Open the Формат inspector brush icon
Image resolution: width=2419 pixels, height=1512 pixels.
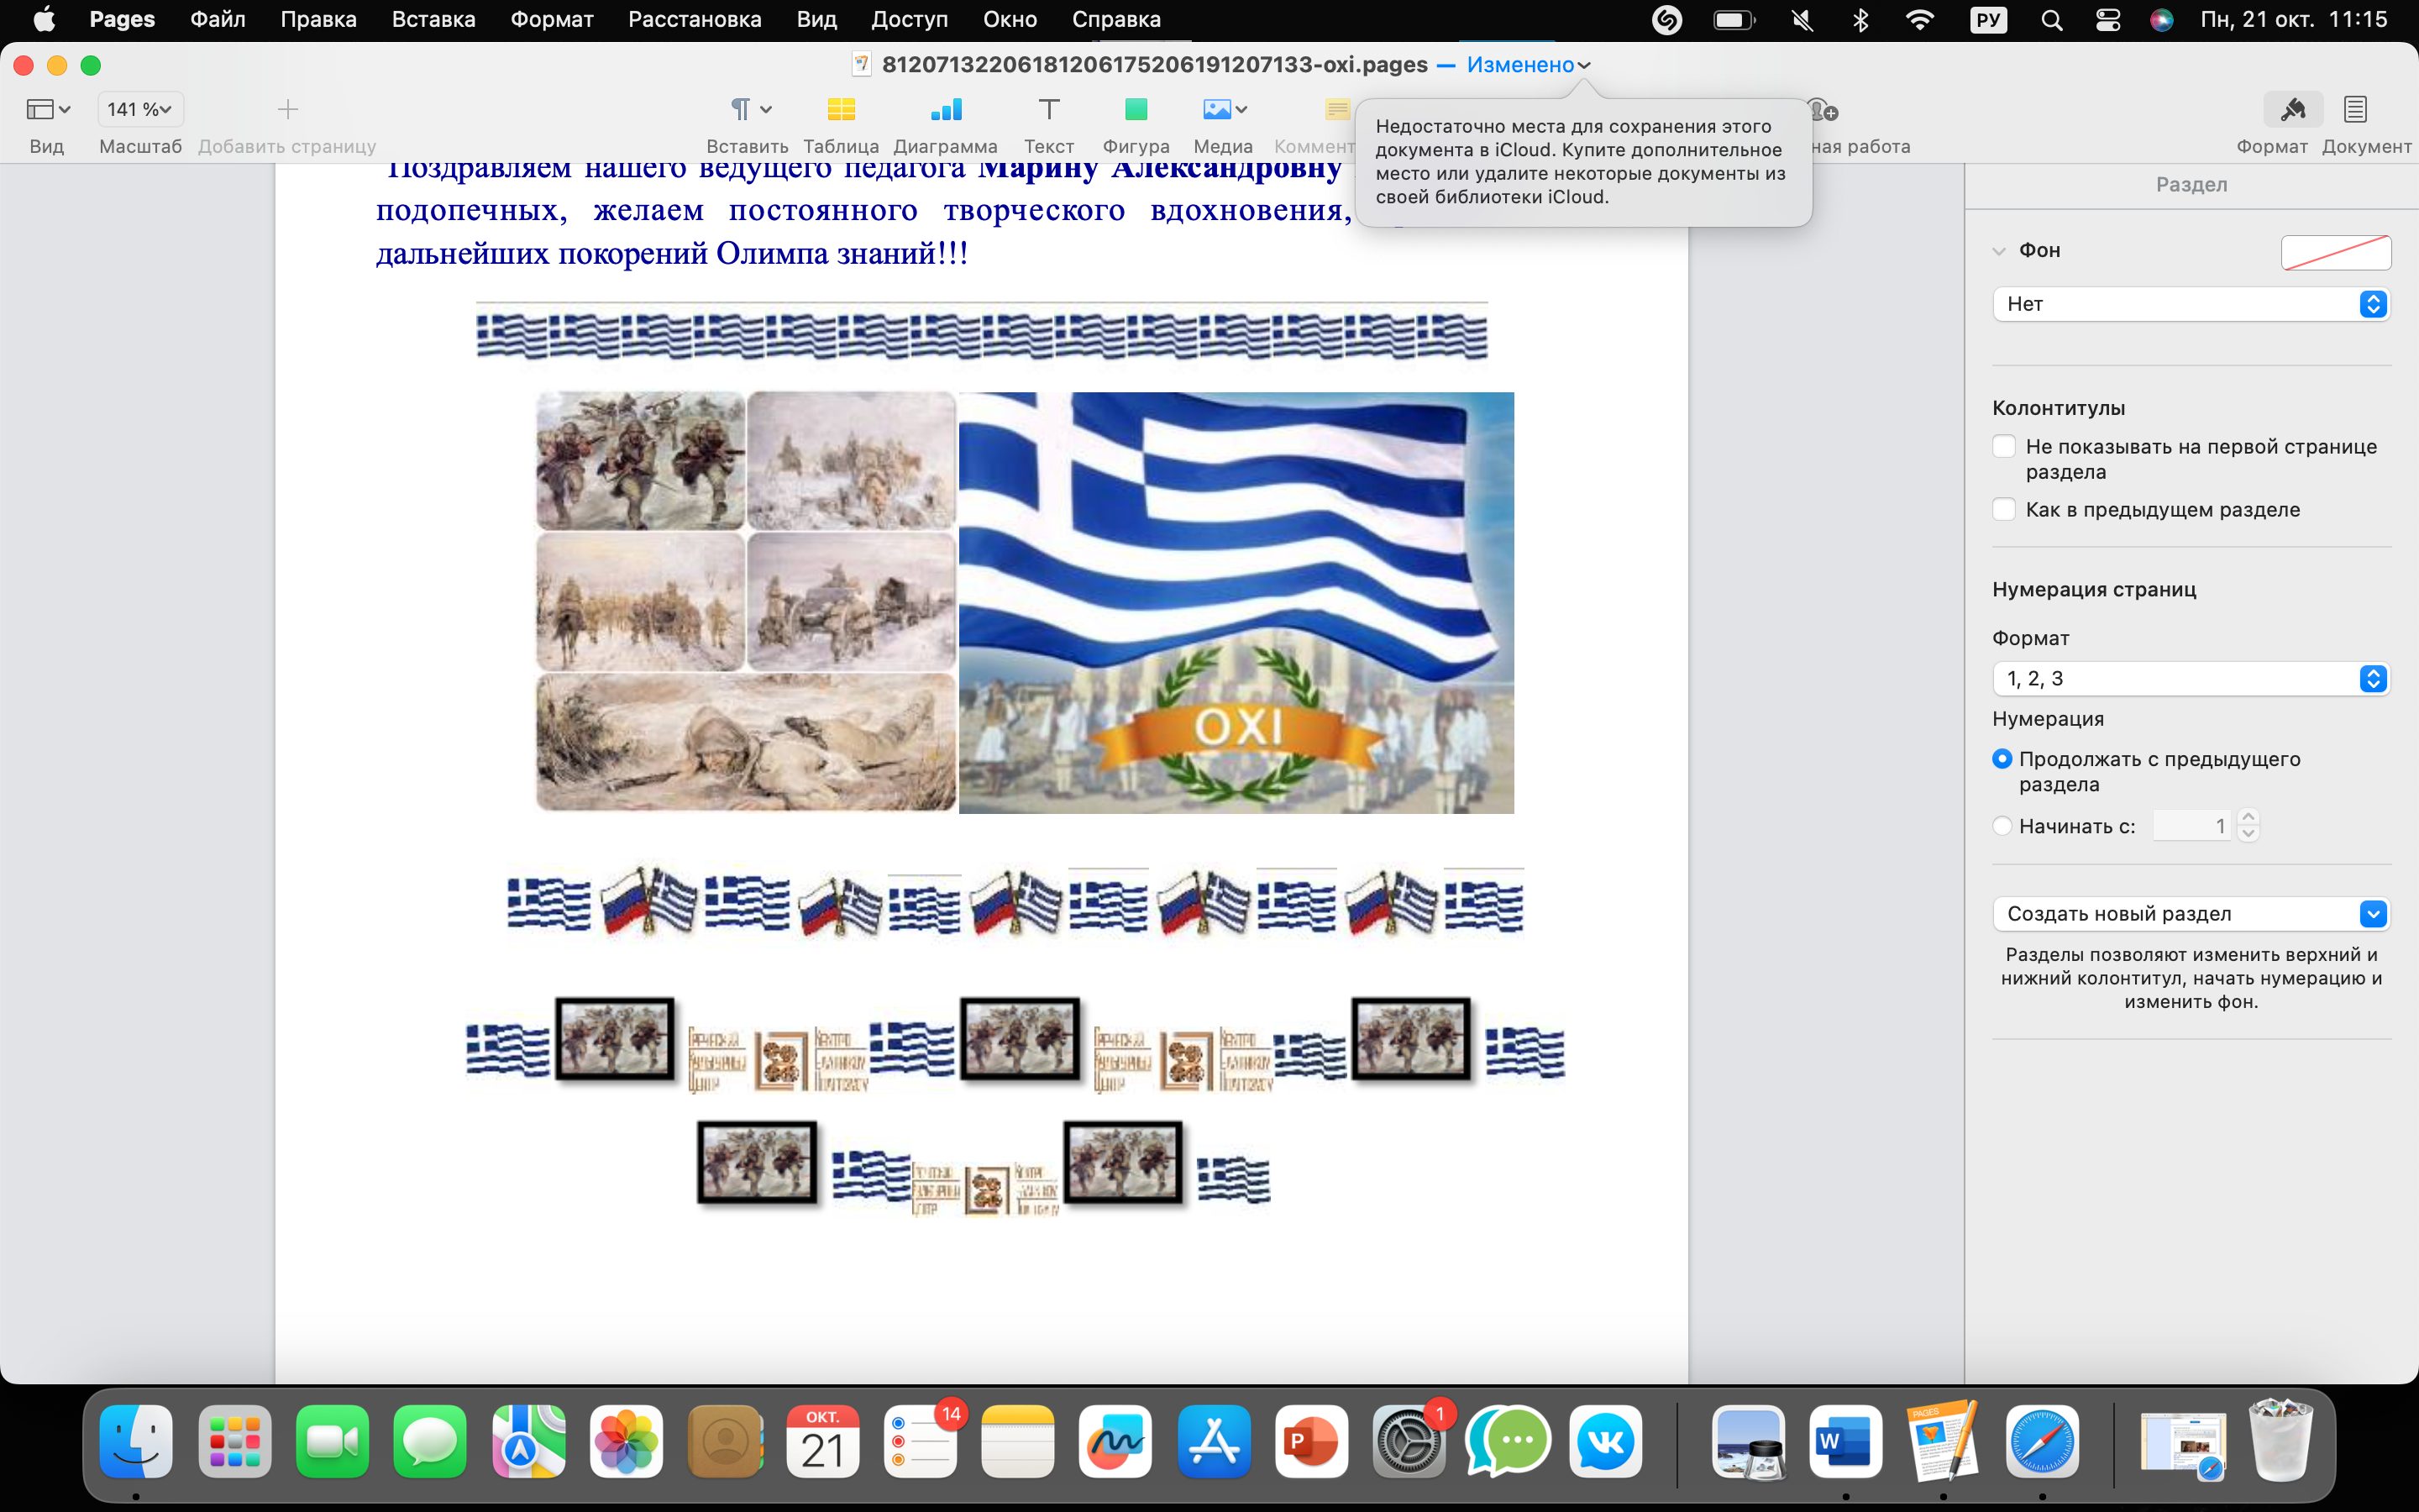pos(2292,109)
